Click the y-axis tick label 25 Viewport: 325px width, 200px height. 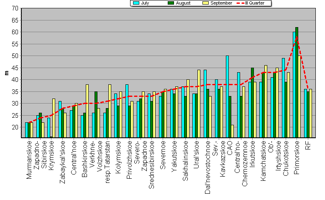pos(15,115)
